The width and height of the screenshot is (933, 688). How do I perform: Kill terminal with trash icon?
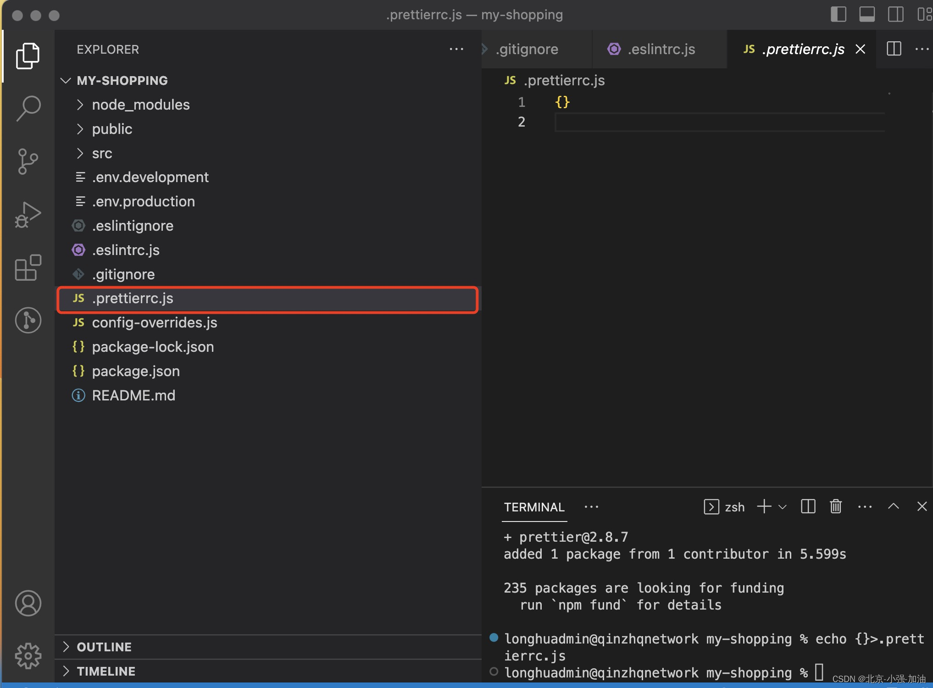click(836, 506)
